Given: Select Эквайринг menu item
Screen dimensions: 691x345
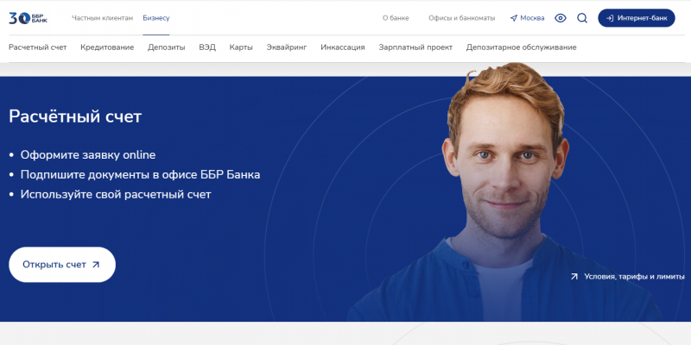Looking at the screenshot, I should point(287,47).
